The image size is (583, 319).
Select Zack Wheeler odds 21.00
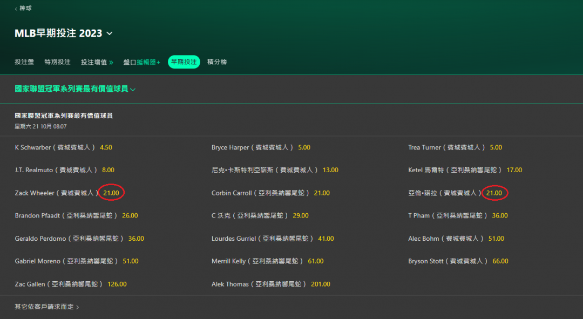(x=111, y=193)
